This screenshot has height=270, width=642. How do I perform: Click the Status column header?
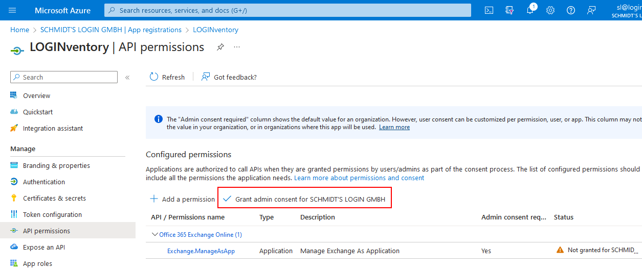click(x=564, y=217)
